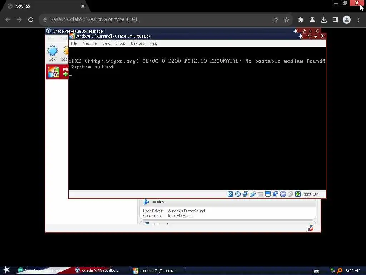Screen dimensions: 366x275
Task: Open the USB devices indicator
Action: point(253,194)
